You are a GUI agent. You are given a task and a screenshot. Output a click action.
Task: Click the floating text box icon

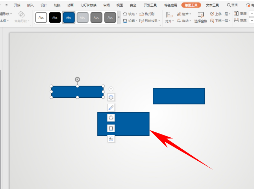[x=111, y=138]
